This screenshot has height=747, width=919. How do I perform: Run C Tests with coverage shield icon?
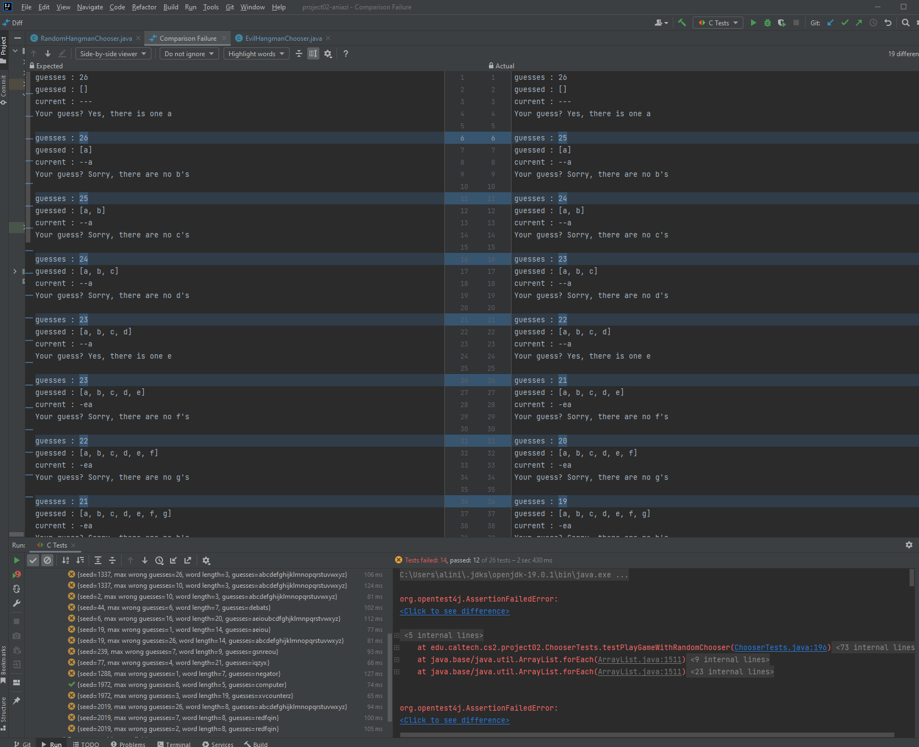click(x=781, y=23)
